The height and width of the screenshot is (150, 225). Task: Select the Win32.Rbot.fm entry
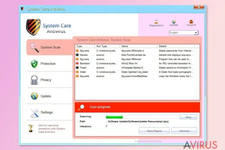[x=129, y=63]
